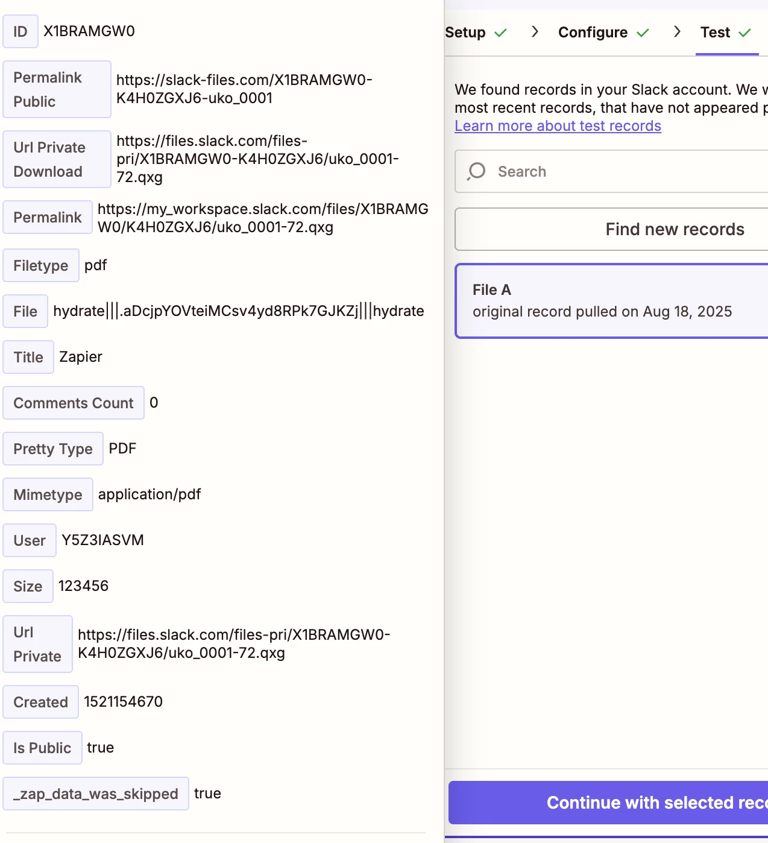This screenshot has width=768, height=843.
Task: Click the record date text Aug 18, 2025
Action: pos(687,312)
